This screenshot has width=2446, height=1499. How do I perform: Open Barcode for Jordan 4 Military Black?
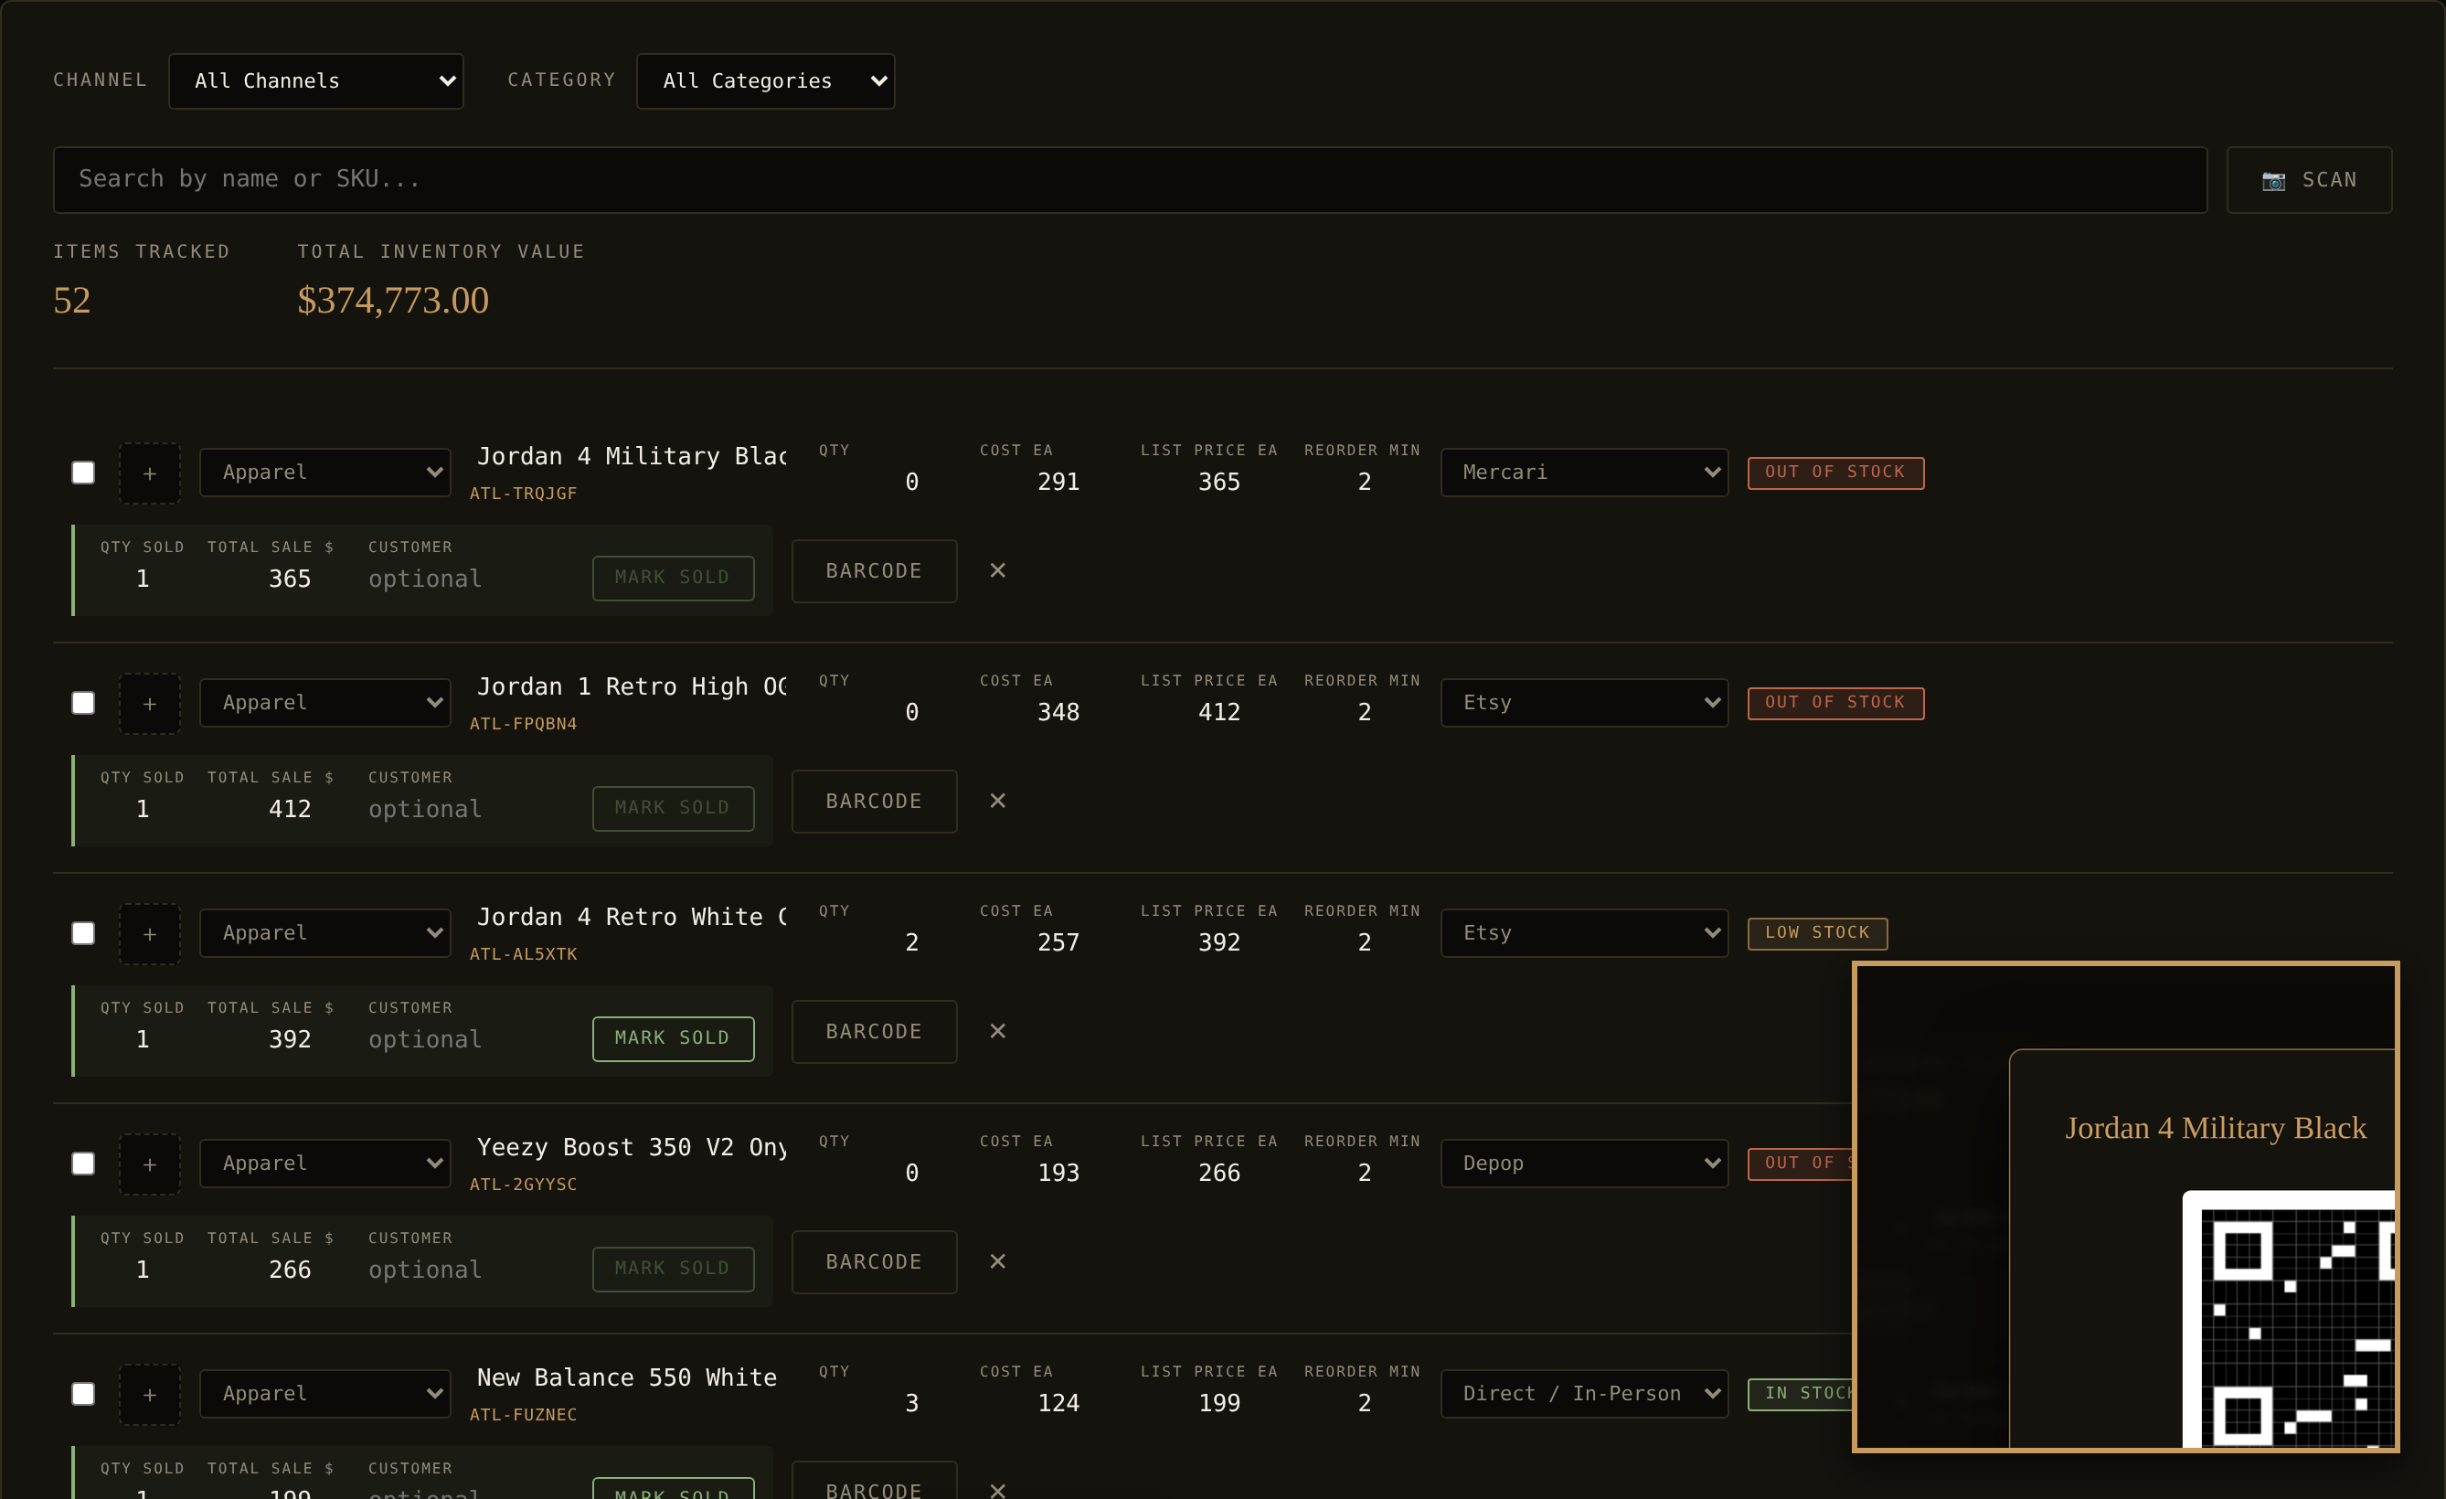[x=875, y=571]
